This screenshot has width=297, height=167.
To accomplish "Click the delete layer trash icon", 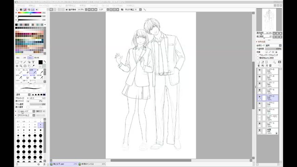I will (270, 65).
